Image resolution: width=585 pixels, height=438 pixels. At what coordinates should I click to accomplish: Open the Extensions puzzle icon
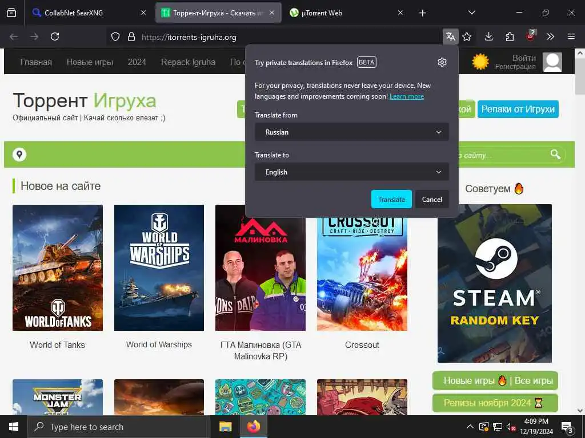click(x=510, y=36)
